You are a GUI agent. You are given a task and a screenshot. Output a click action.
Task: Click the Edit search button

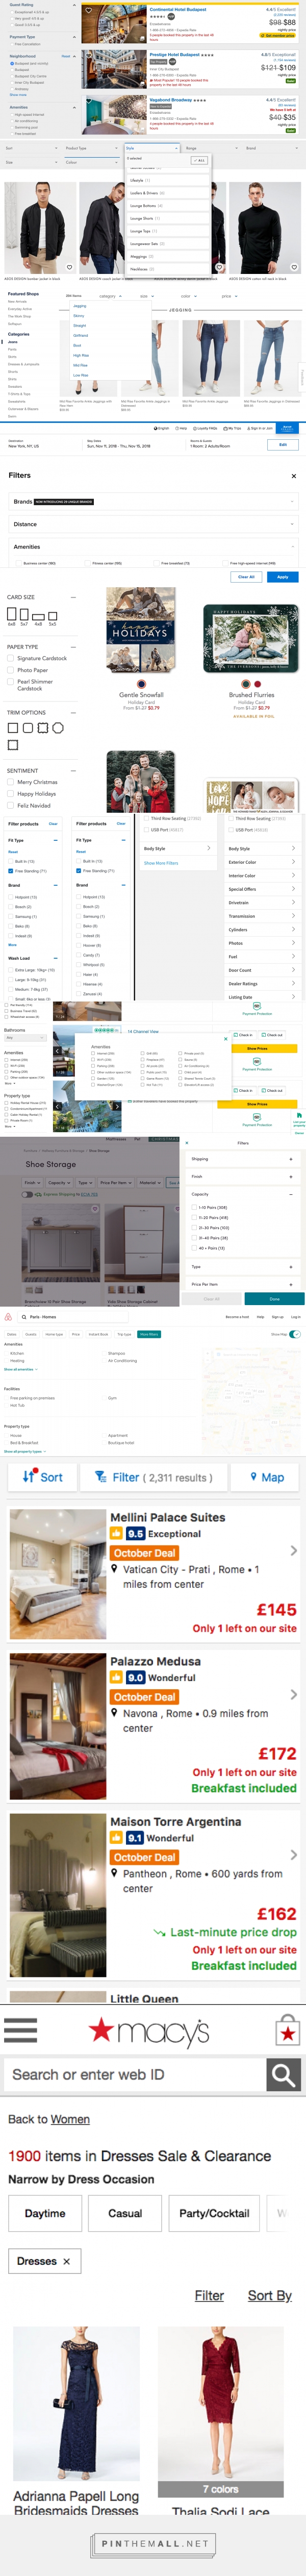click(283, 444)
